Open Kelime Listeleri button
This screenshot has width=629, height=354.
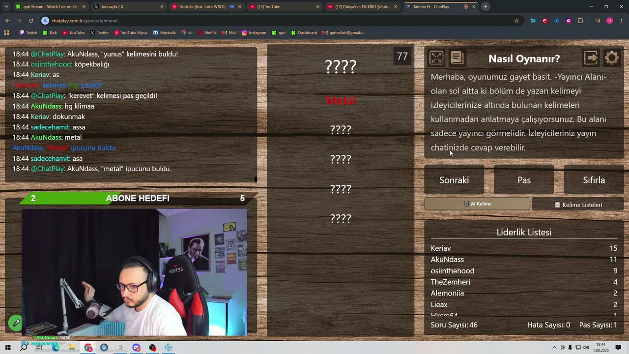click(578, 205)
